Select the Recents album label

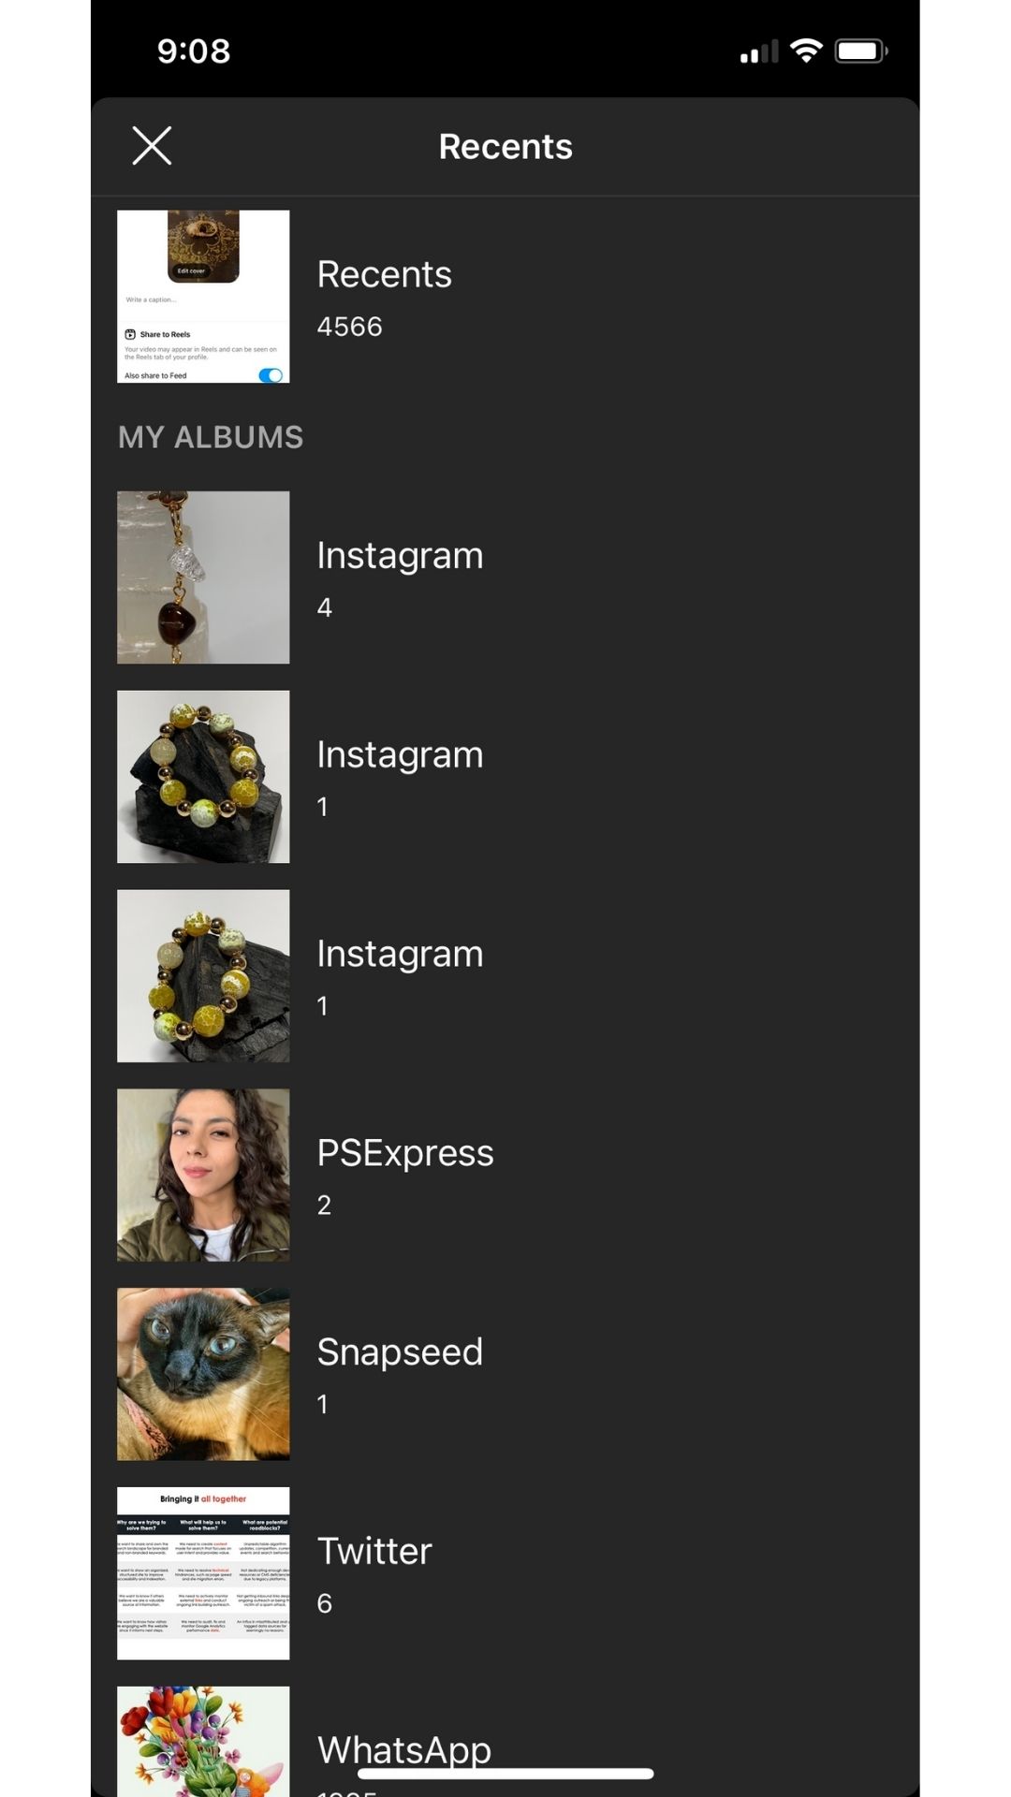coord(384,274)
